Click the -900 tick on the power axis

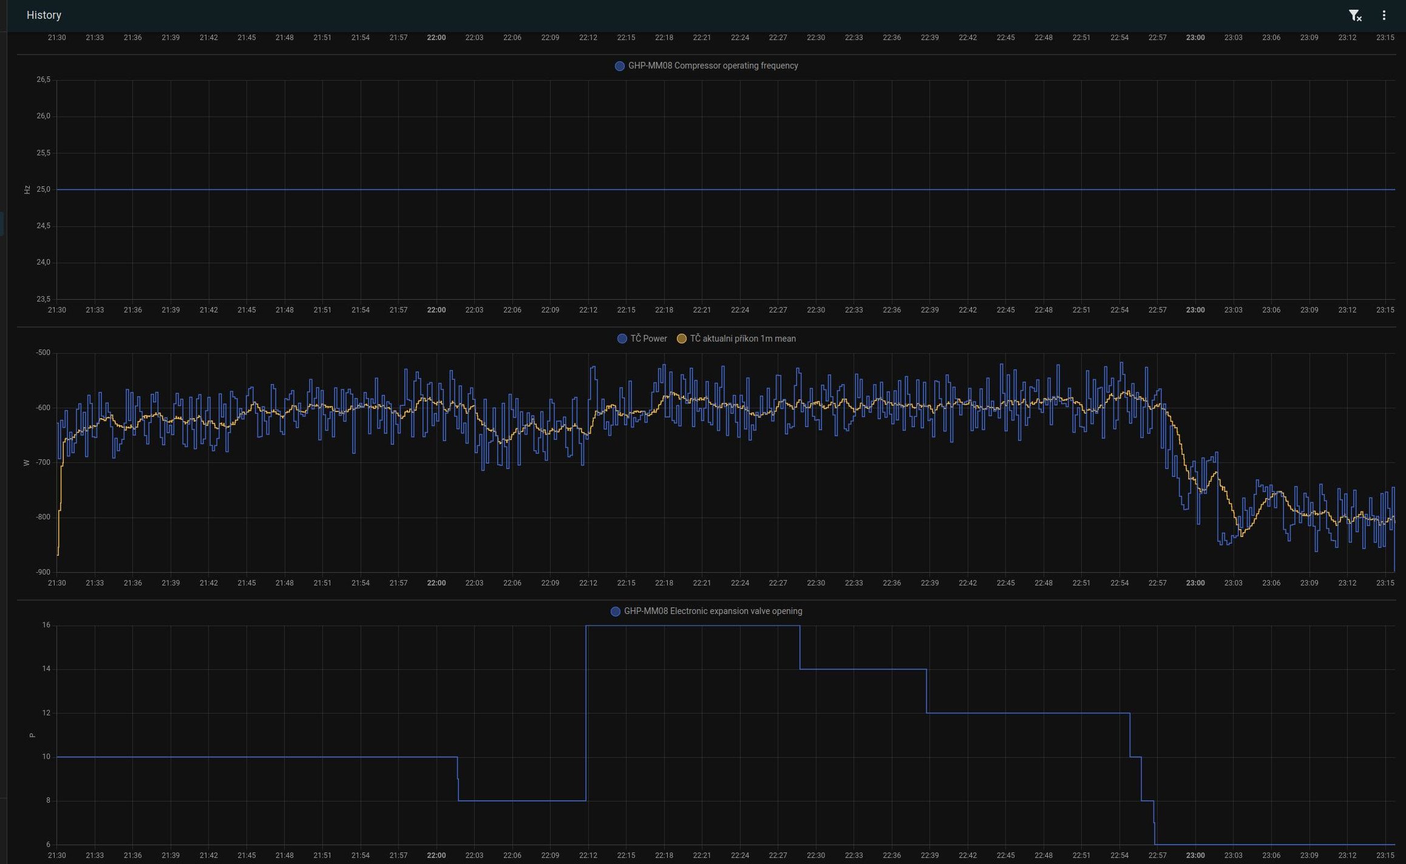[43, 572]
